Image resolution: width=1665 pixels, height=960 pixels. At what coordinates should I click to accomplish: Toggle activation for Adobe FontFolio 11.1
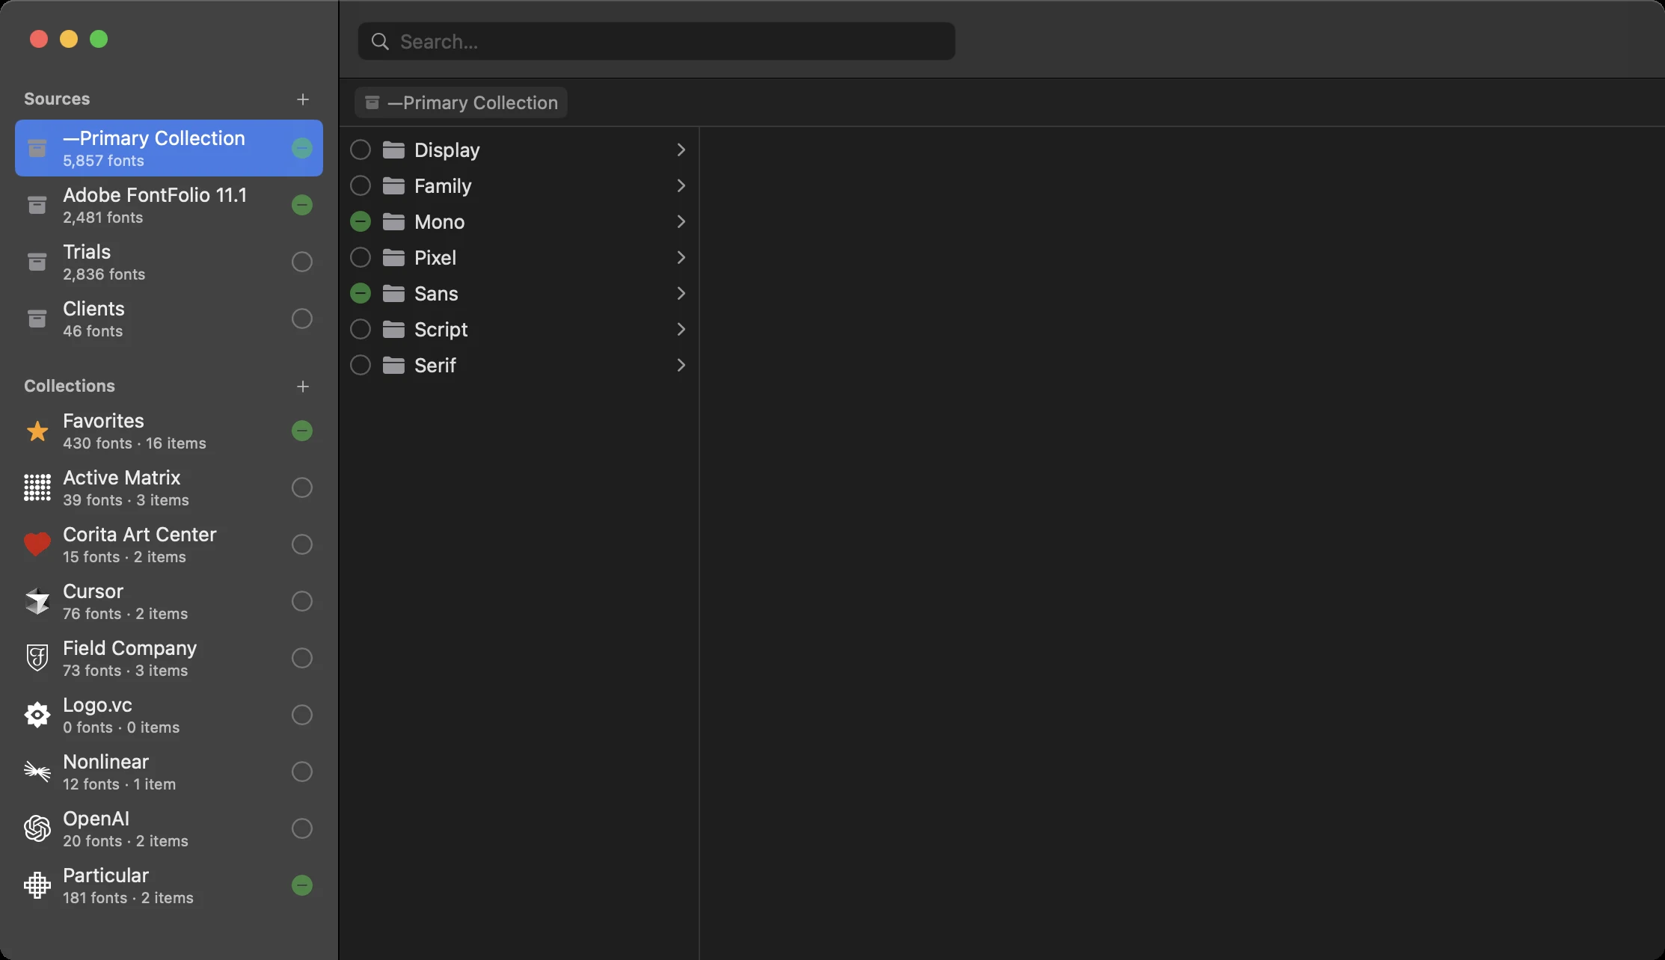click(302, 205)
